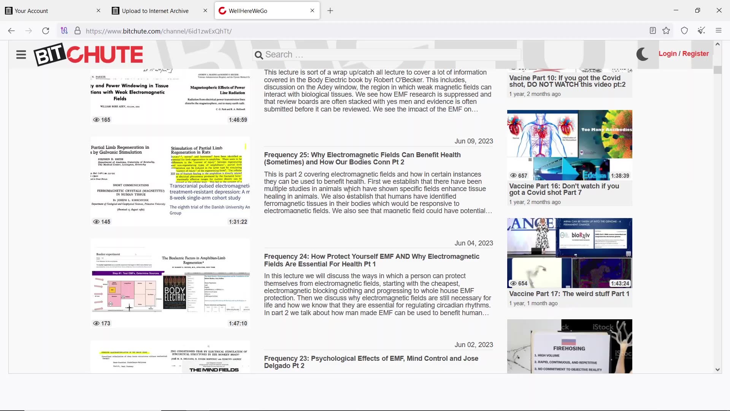Click the Login link

tap(667, 54)
